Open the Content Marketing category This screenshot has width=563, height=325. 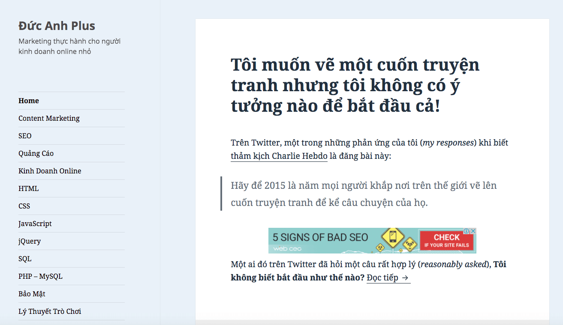coord(49,118)
